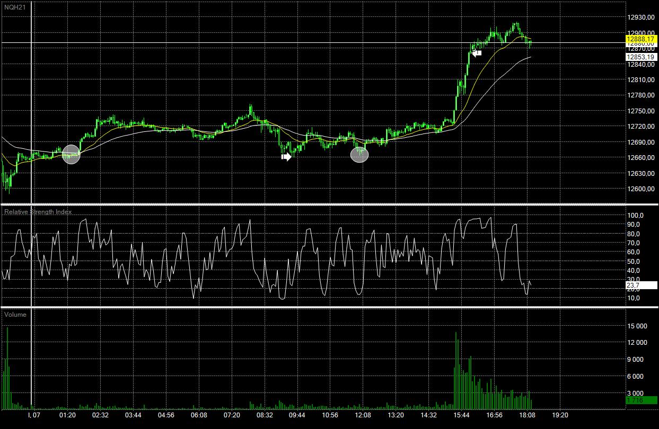Viewport: 659px width, 429px height.
Task: Click the 02:32 time axis label
Action: click(101, 416)
